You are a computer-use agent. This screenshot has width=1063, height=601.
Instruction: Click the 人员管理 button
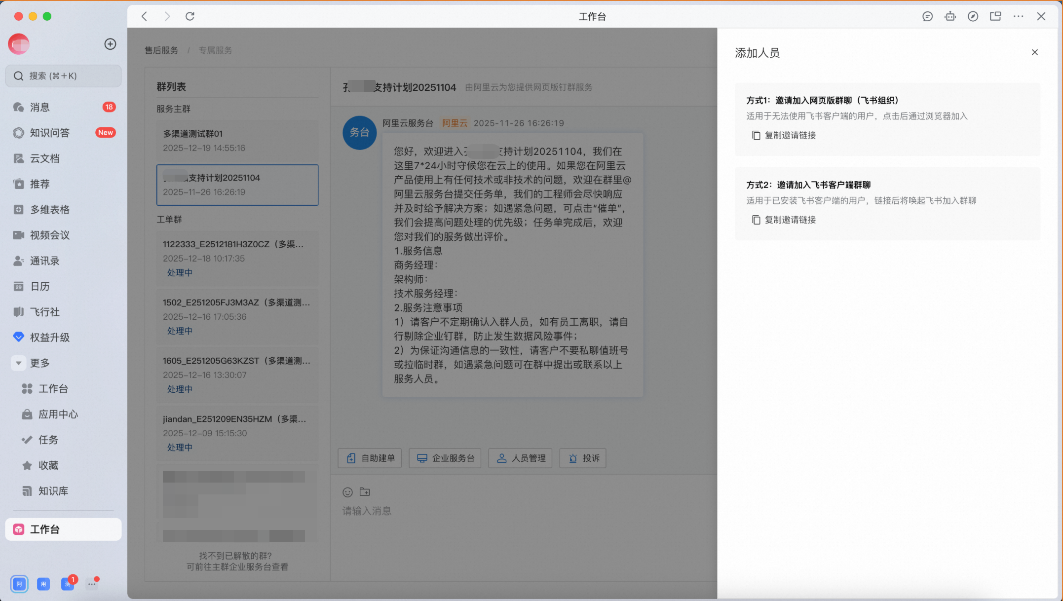(520, 458)
